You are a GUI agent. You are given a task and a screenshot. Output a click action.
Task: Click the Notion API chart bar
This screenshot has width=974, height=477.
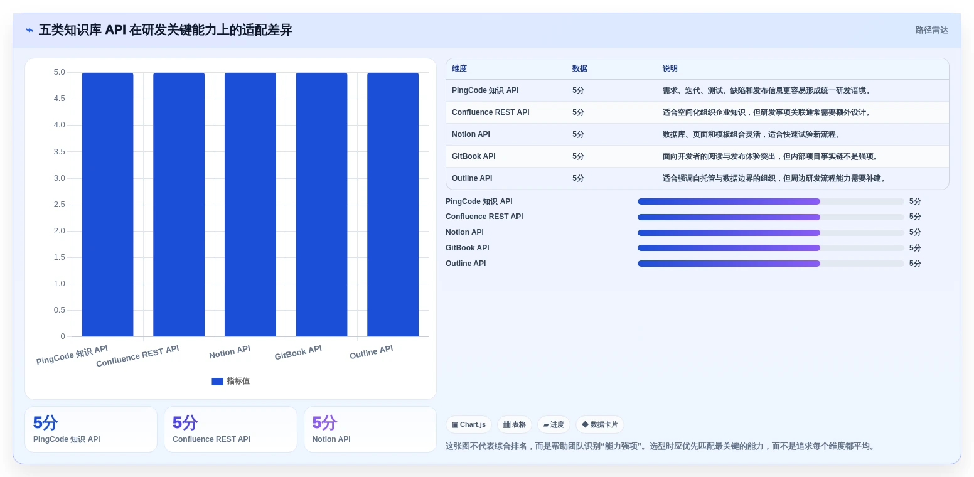pyautogui.click(x=250, y=205)
